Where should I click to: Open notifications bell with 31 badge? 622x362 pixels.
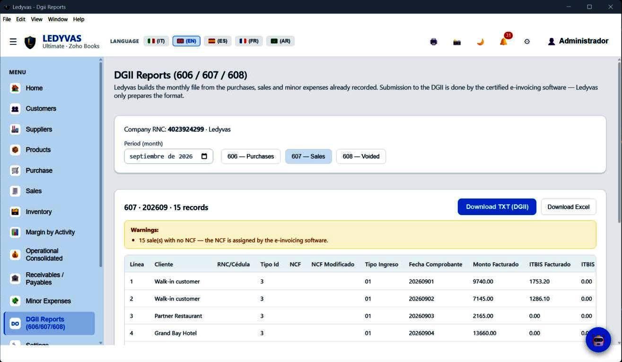504,41
